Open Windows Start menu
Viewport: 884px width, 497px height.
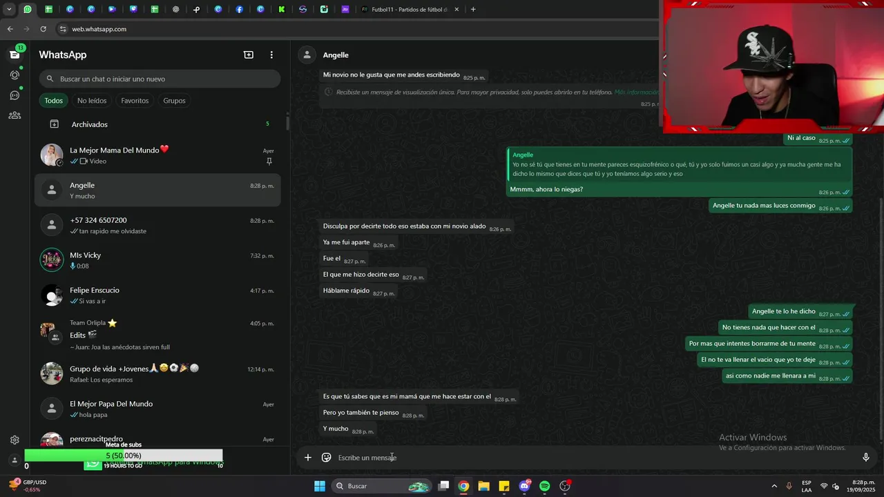click(320, 486)
